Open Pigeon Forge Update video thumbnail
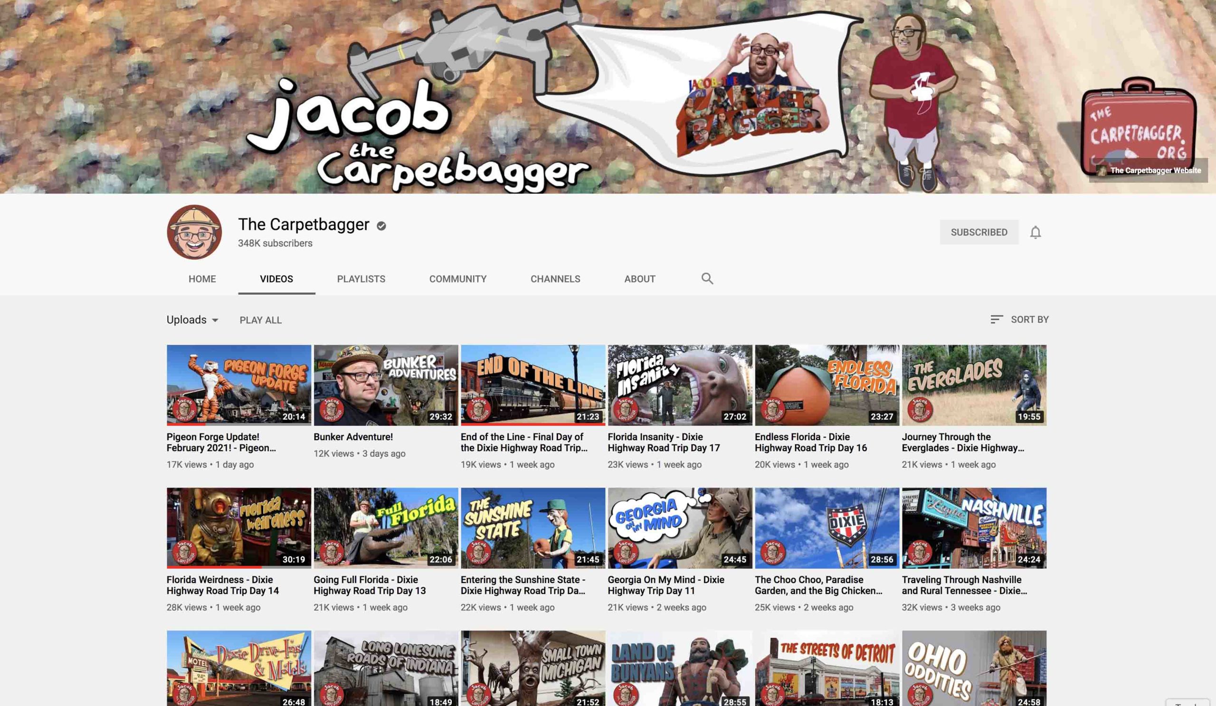Viewport: 1216px width, 706px height. [239, 386]
